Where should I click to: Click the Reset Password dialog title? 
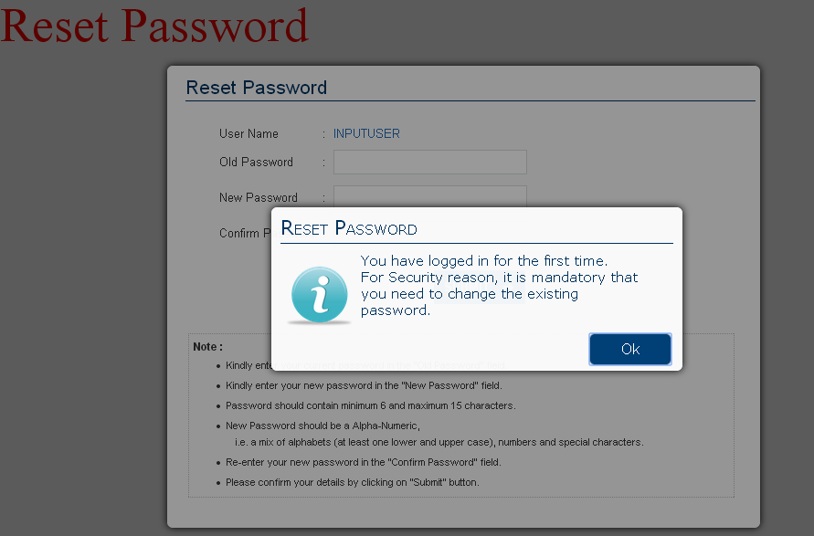tap(349, 228)
